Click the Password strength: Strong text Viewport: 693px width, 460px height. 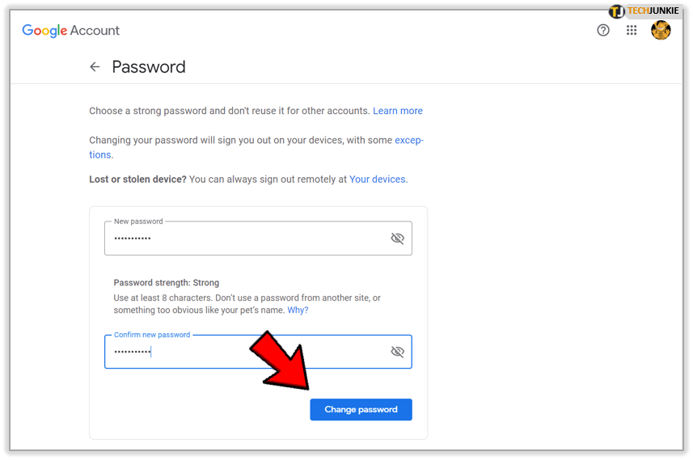(x=167, y=283)
